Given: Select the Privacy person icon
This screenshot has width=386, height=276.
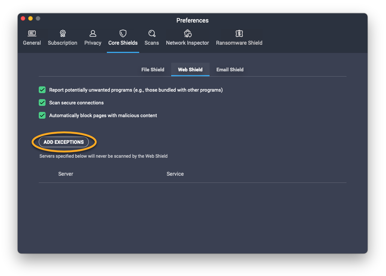Looking at the screenshot, I should (x=93, y=33).
